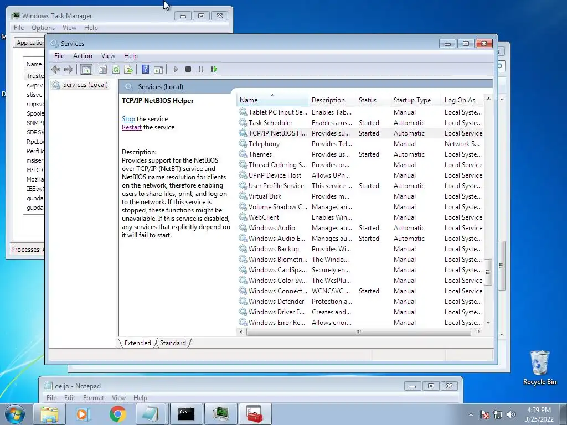Open Edit menu in Notepad window
567x425 pixels.
[69, 398]
